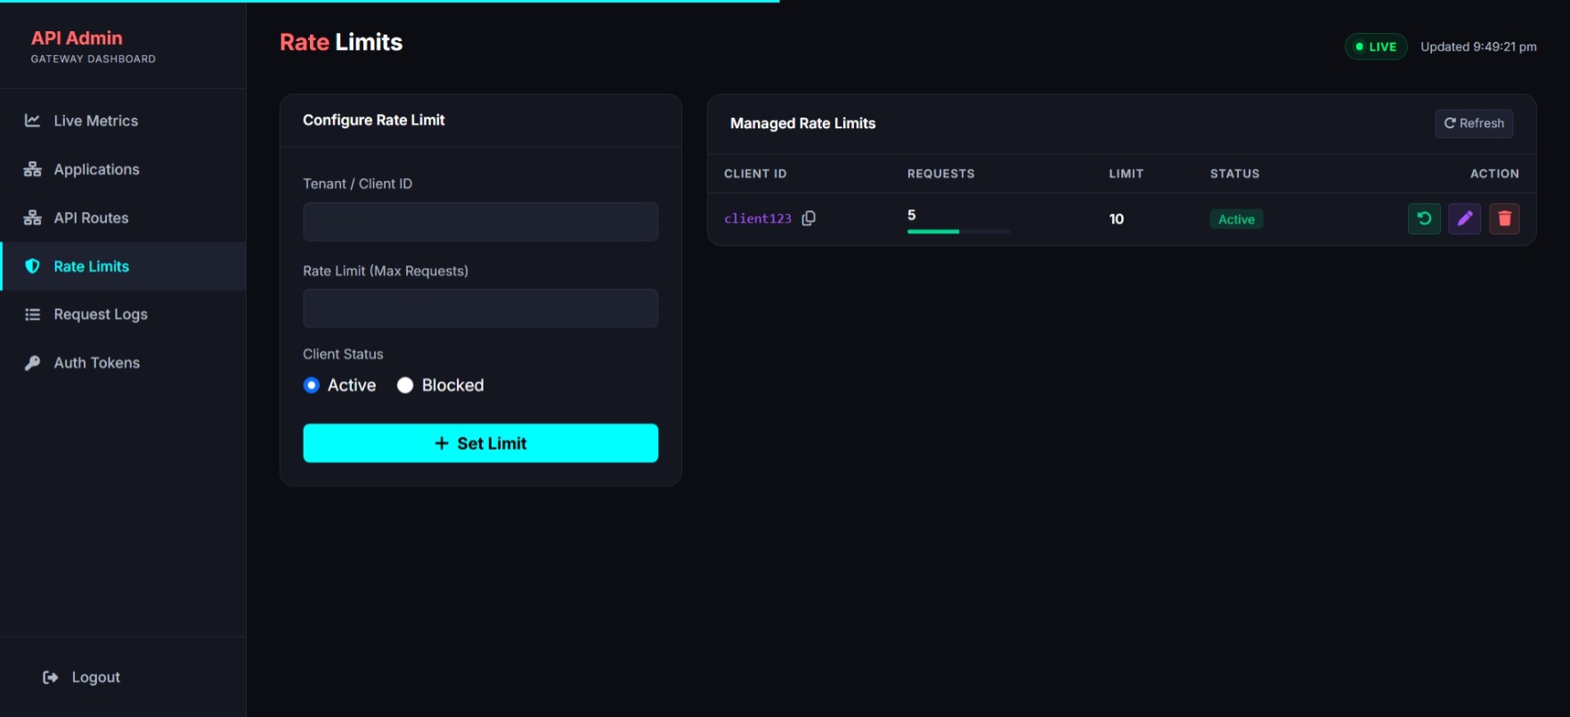Viewport: 1570px width, 717px height.
Task: Click the green reset counter icon for client123
Action: pyautogui.click(x=1424, y=218)
